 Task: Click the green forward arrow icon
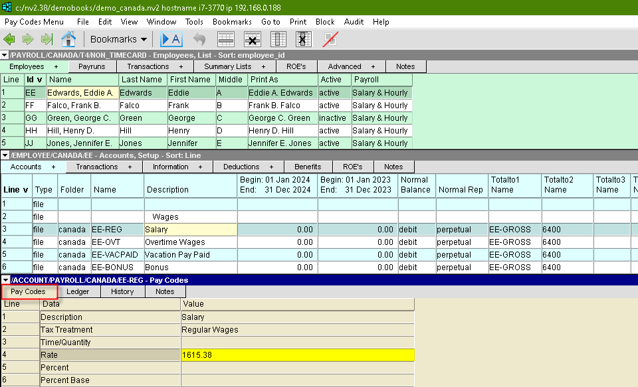[28, 39]
